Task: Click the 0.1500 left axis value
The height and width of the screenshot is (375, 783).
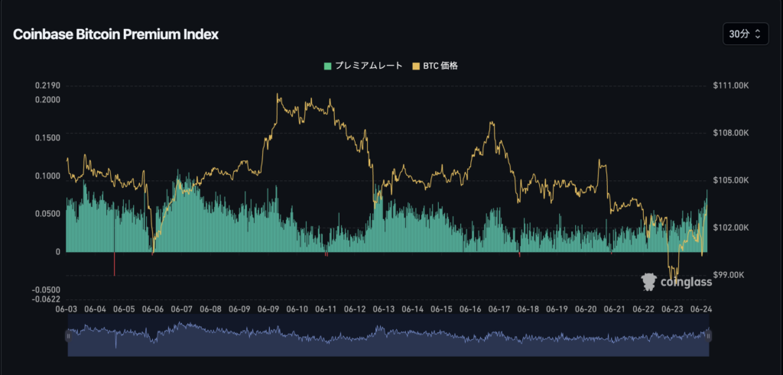Action: (x=48, y=137)
